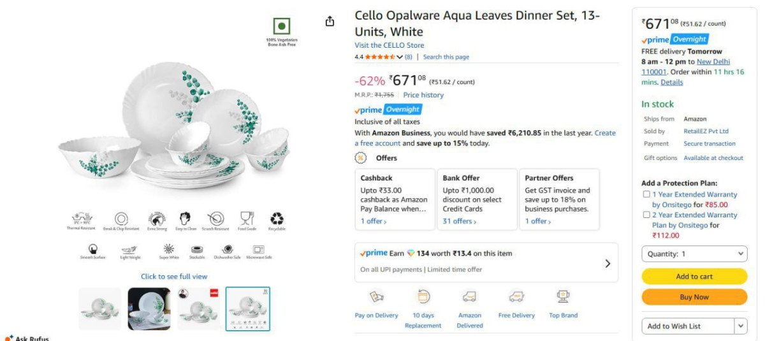Open the Ask Rufus assistant icon
Screen dimensions: 765x341
tap(9, 338)
